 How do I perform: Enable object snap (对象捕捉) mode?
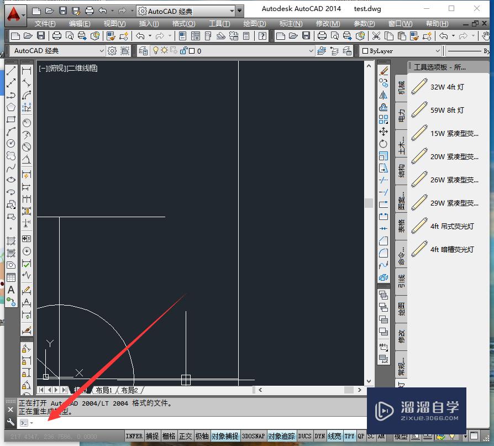pos(223,435)
